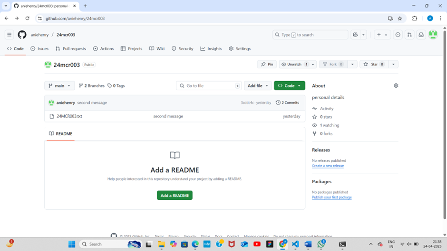Star the 24mcr003 repository

[374, 65]
